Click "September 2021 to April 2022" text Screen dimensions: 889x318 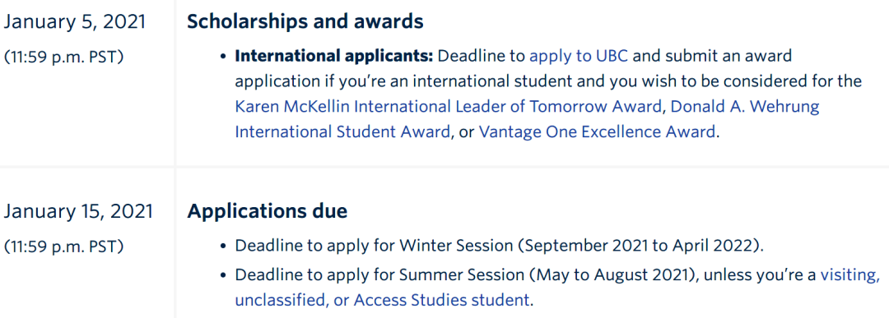(640, 247)
